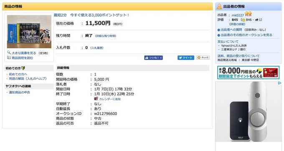Click the book icon beside 商品説明を読む
The height and width of the screenshot is (151, 284).
(9, 57)
